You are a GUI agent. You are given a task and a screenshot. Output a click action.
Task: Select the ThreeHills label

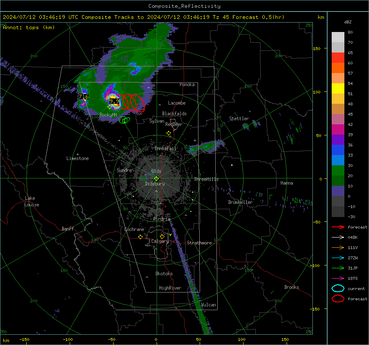[x=206, y=179]
